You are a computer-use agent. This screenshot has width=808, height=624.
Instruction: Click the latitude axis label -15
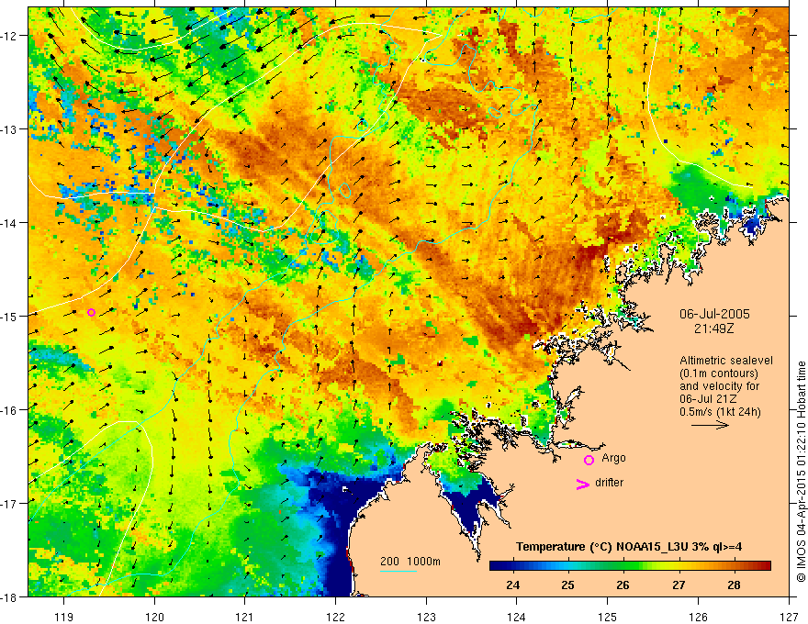(x=9, y=316)
